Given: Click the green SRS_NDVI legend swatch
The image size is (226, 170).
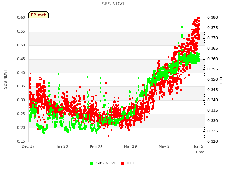Looking at the screenshot, I should [91, 163].
